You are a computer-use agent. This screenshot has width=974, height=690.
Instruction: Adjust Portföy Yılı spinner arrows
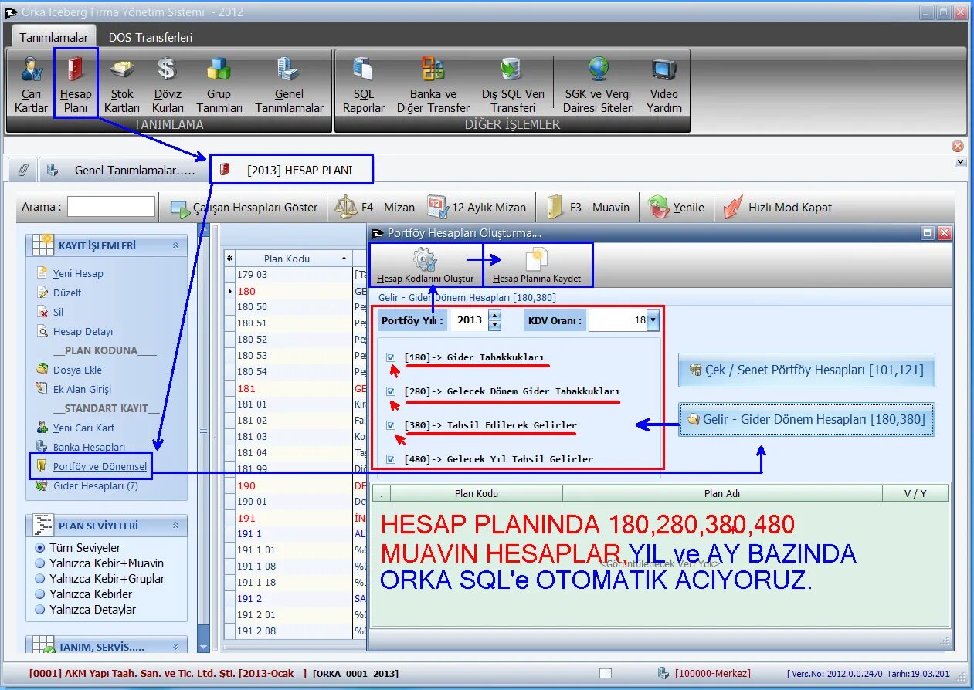tap(495, 320)
